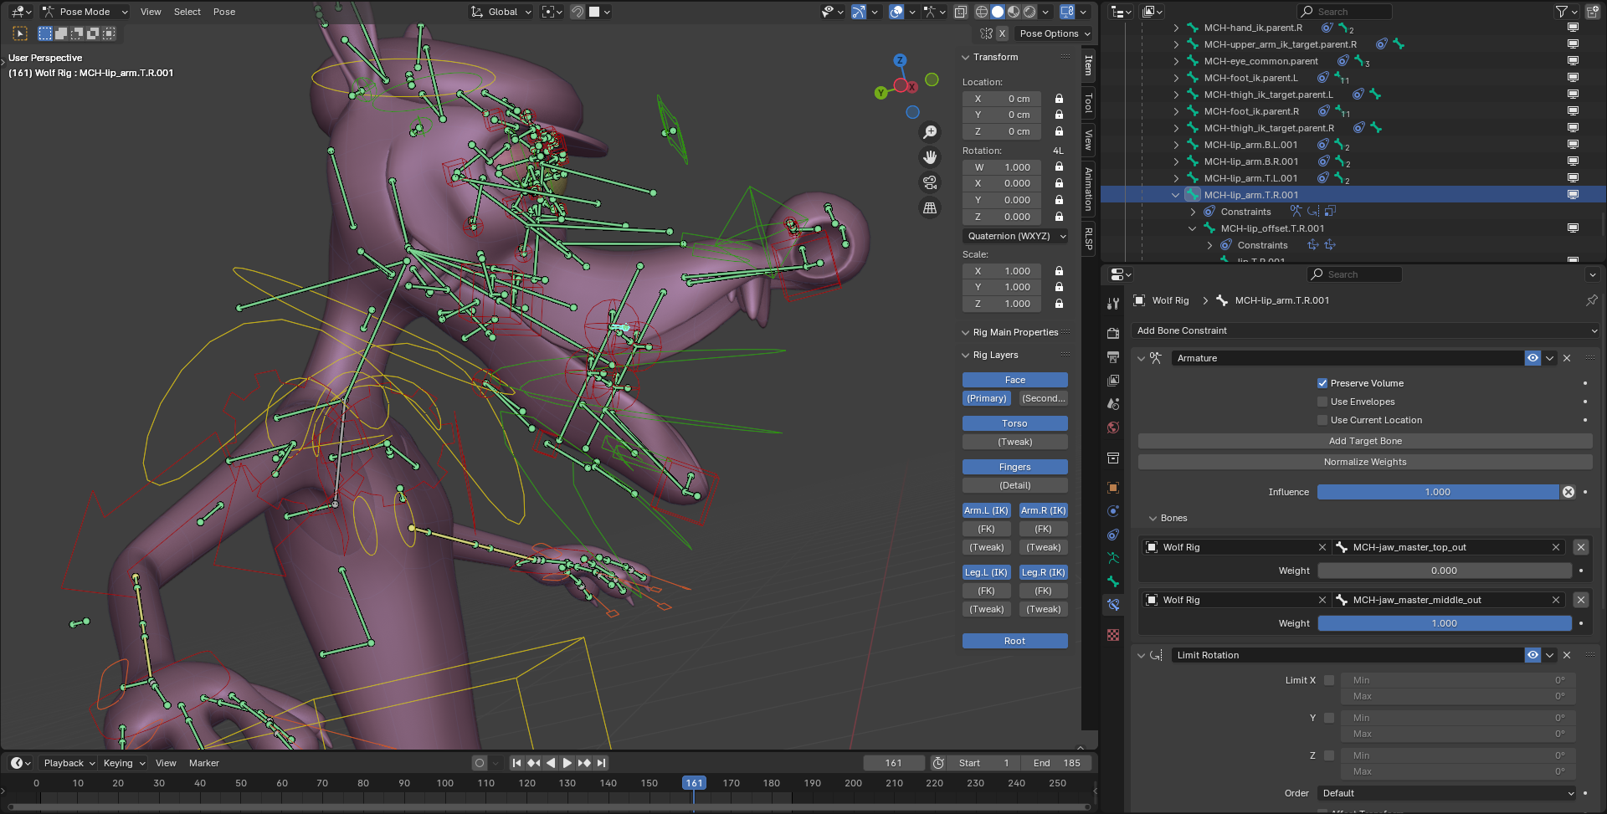Image resolution: width=1607 pixels, height=814 pixels.
Task: Click the Add Target Bone button
Action: pos(1365,441)
